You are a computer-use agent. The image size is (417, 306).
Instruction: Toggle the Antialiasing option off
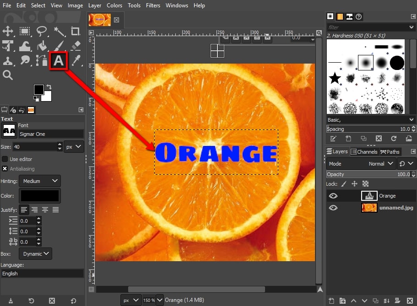pyautogui.click(x=4, y=169)
